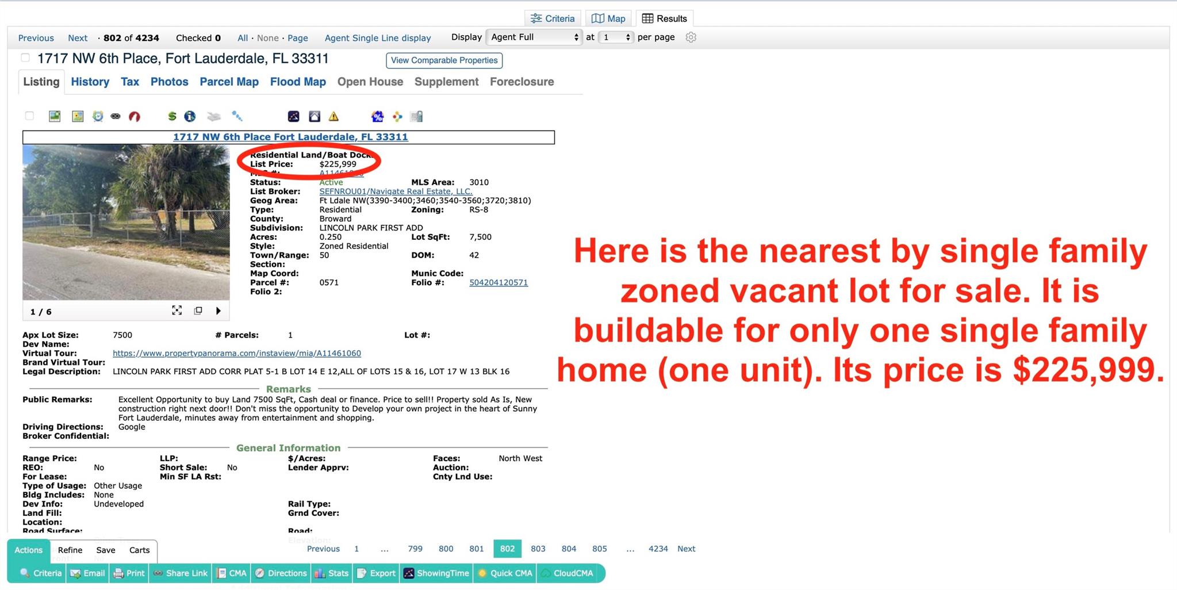Click ShowingTime in the actions bar
This screenshot has width=1177, height=590.
click(x=436, y=573)
